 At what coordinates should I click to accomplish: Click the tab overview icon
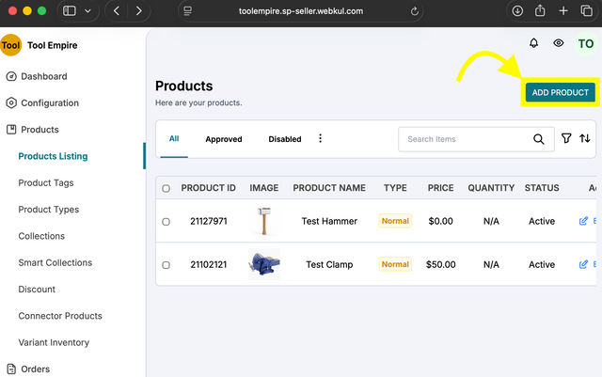[x=586, y=10]
